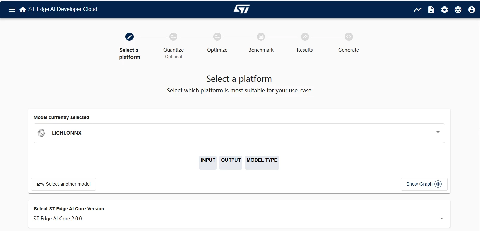Open the hamburger navigation menu
The height and width of the screenshot is (231, 480).
pos(12,10)
